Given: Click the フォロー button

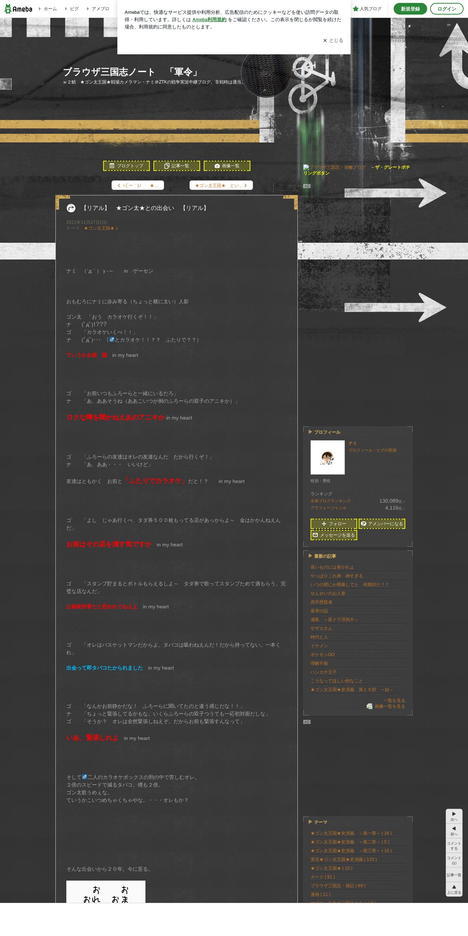Looking at the screenshot, I should [334, 524].
